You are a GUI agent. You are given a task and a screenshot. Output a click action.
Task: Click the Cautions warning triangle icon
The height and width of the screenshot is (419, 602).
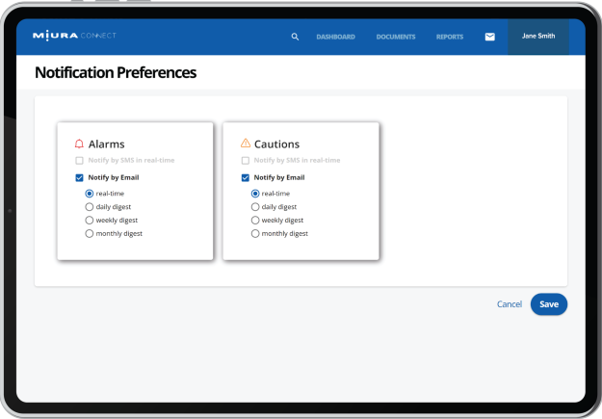tap(246, 144)
